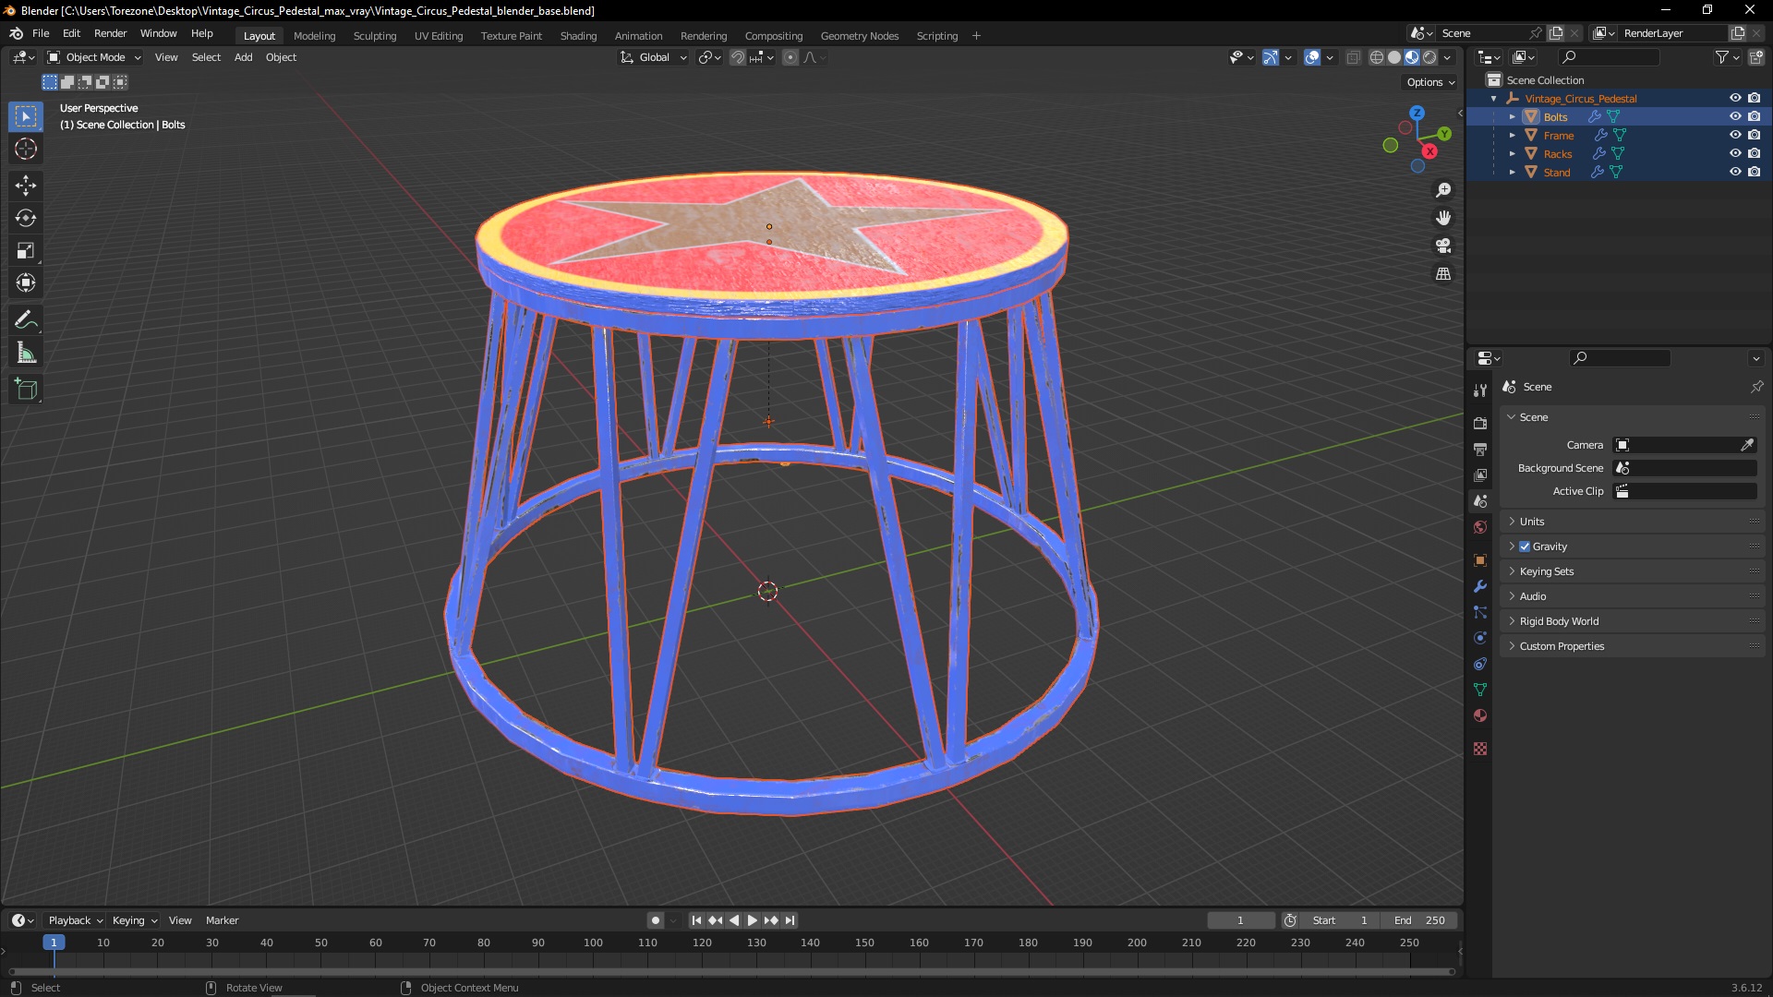Switch to the Geometry Nodes workspace tab
The height and width of the screenshot is (997, 1773).
click(859, 36)
